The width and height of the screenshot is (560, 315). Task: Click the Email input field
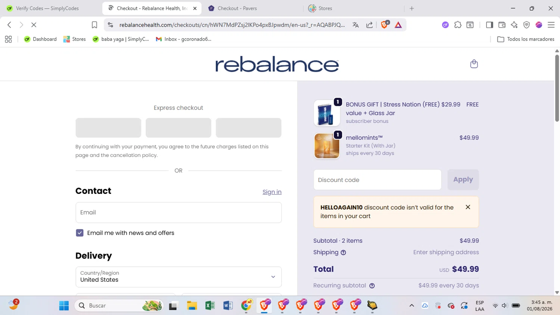click(178, 213)
